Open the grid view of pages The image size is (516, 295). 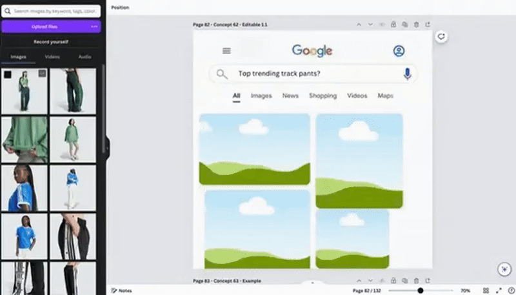486,290
